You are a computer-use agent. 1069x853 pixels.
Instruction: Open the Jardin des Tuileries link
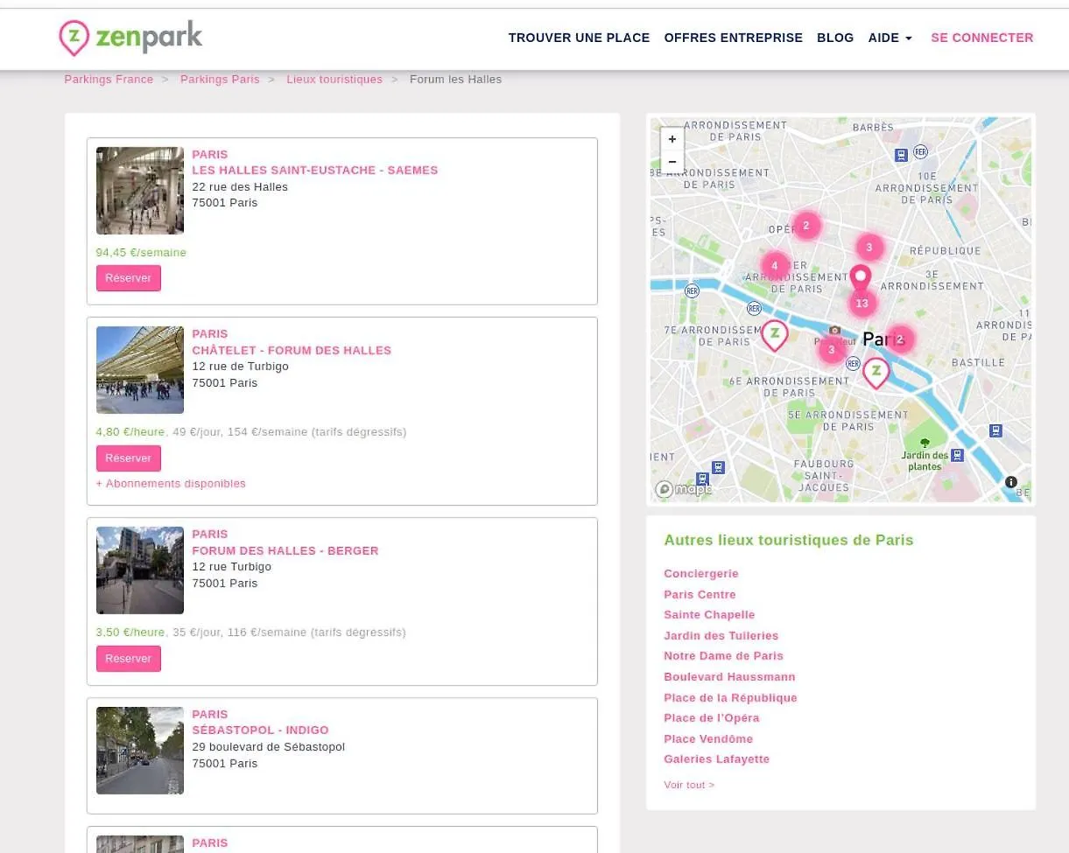(721, 636)
